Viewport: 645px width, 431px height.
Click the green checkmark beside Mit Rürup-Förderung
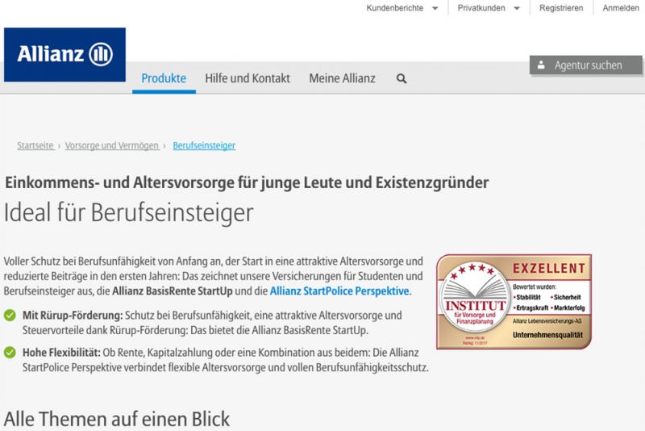click(10, 315)
